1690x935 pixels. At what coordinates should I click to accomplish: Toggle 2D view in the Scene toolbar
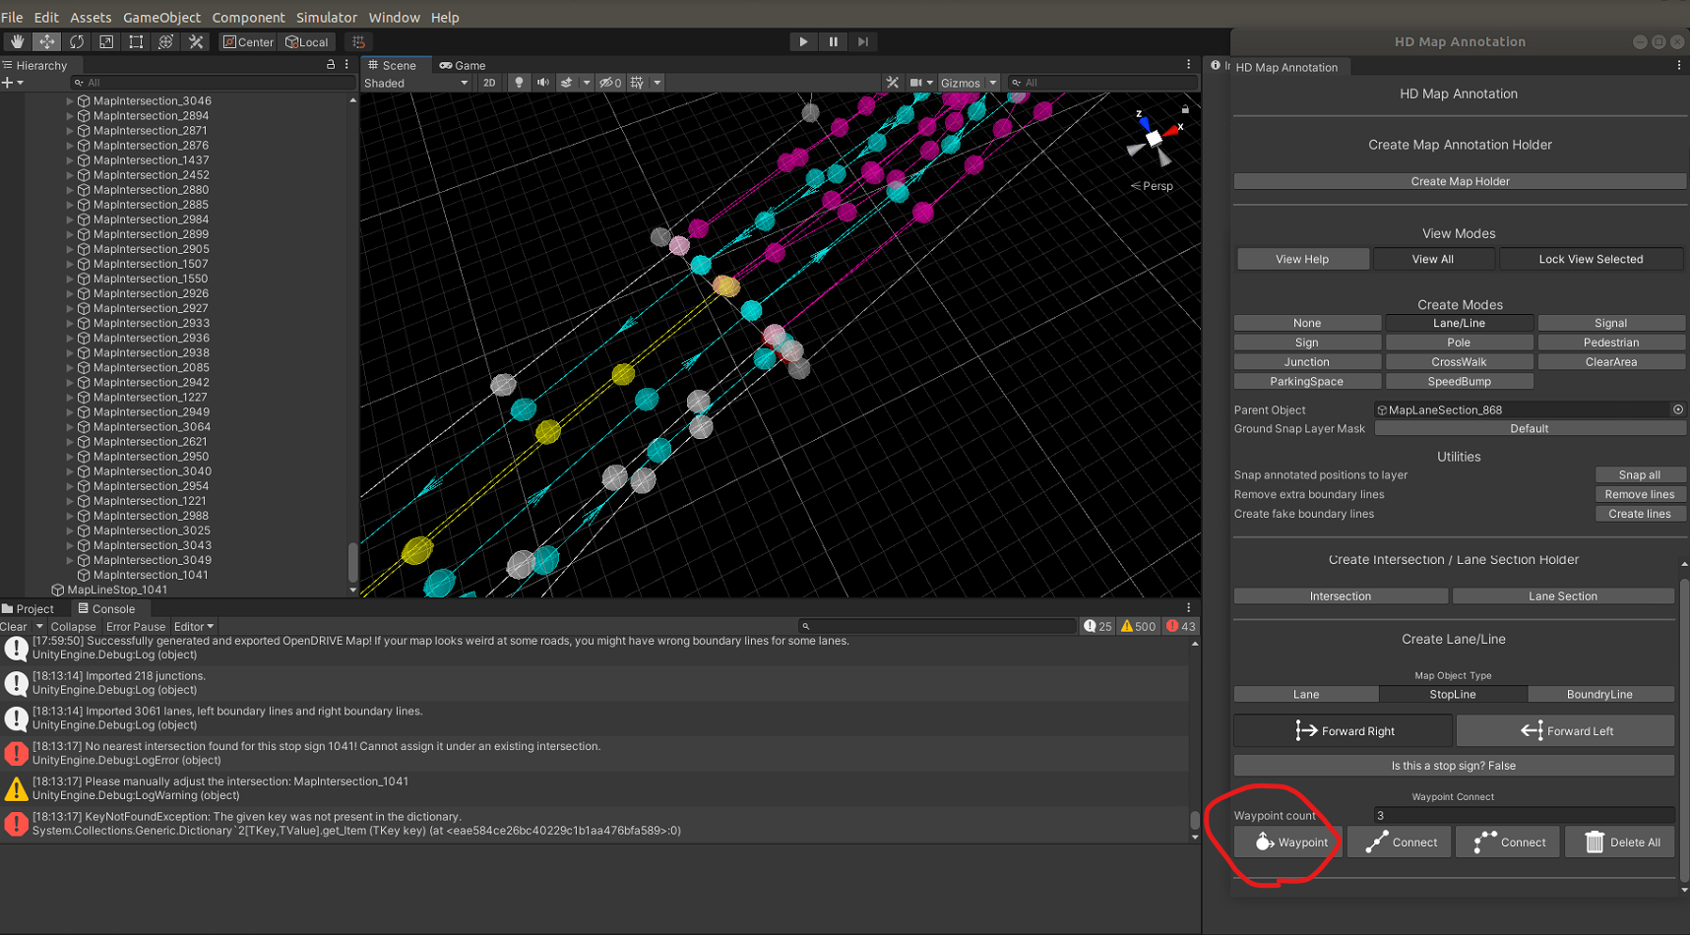pyautogui.click(x=489, y=83)
